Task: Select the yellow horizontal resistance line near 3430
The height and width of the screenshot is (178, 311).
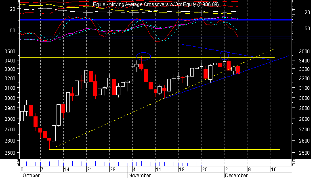Action: click(147, 57)
